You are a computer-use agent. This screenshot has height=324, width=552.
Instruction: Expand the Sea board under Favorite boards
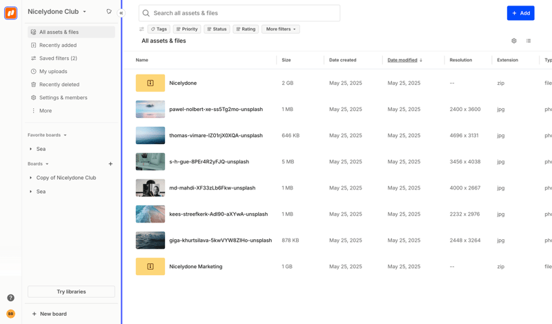pyautogui.click(x=30, y=149)
